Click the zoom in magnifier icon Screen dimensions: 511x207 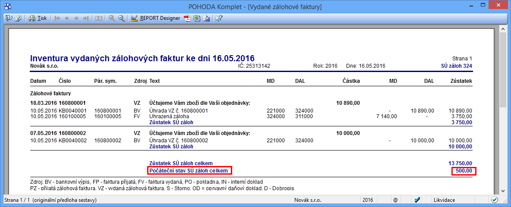coord(112,18)
